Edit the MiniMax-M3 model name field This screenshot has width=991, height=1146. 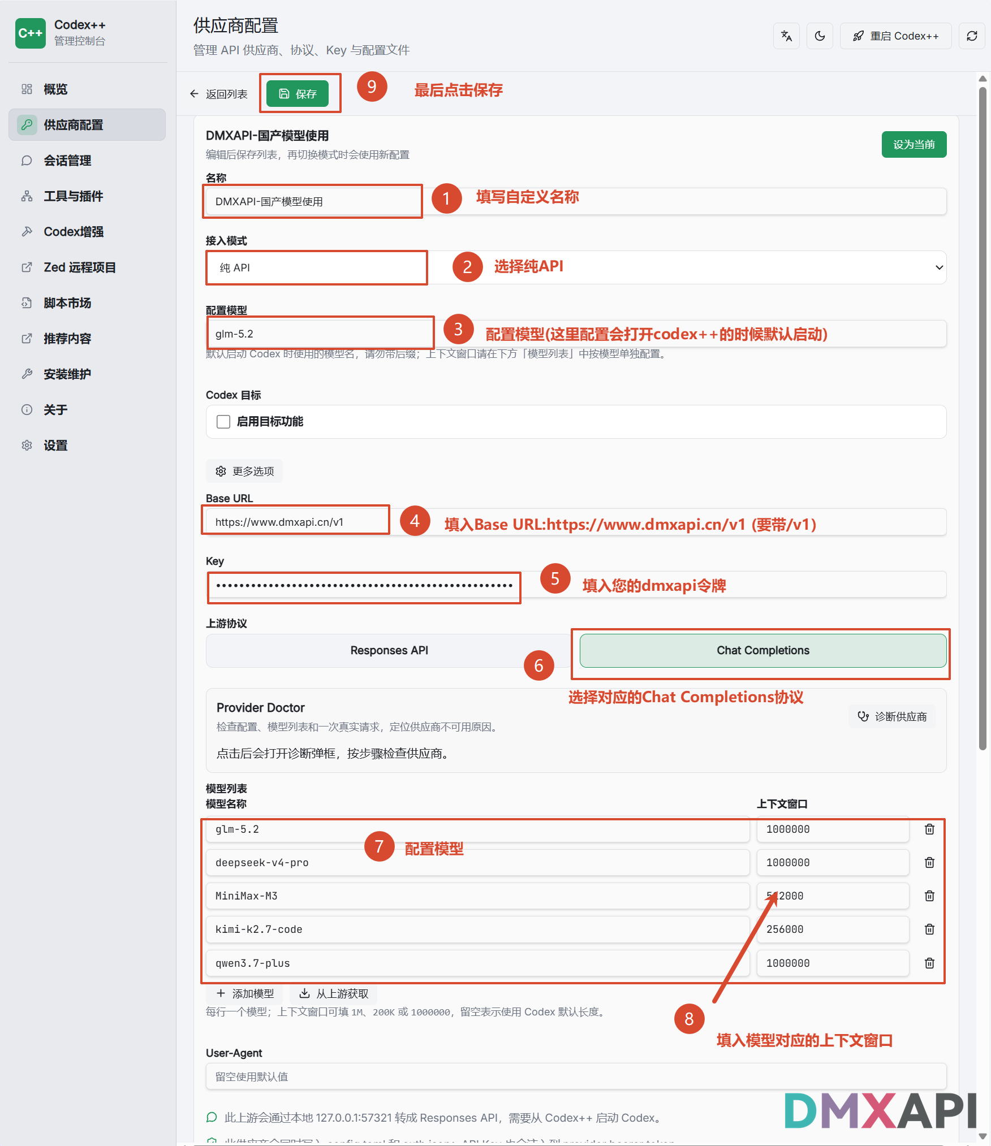pos(477,896)
